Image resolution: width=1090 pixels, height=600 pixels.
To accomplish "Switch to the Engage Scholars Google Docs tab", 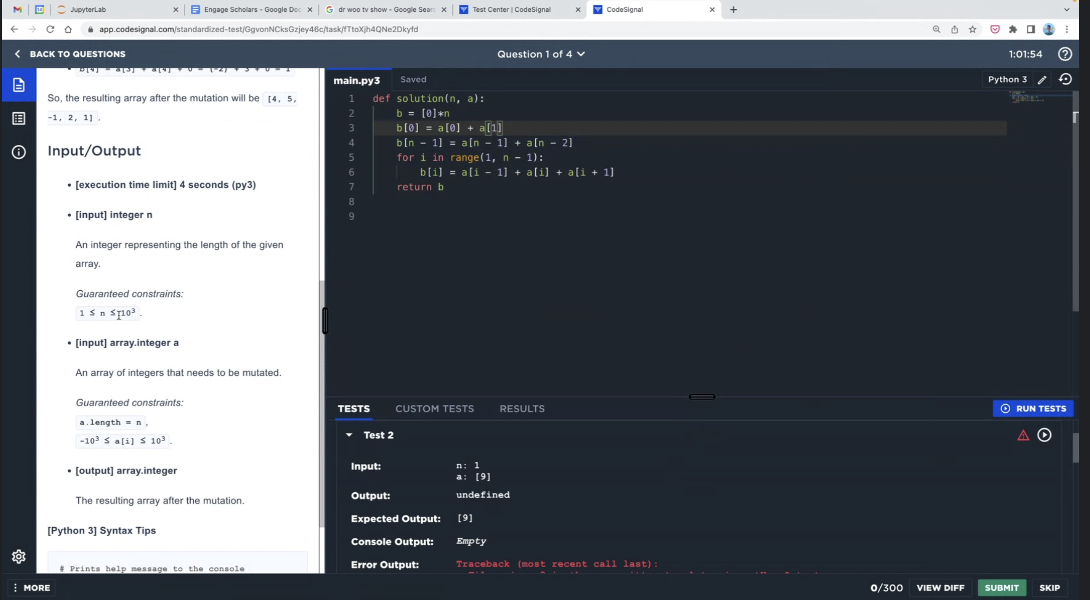I will click(x=251, y=9).
